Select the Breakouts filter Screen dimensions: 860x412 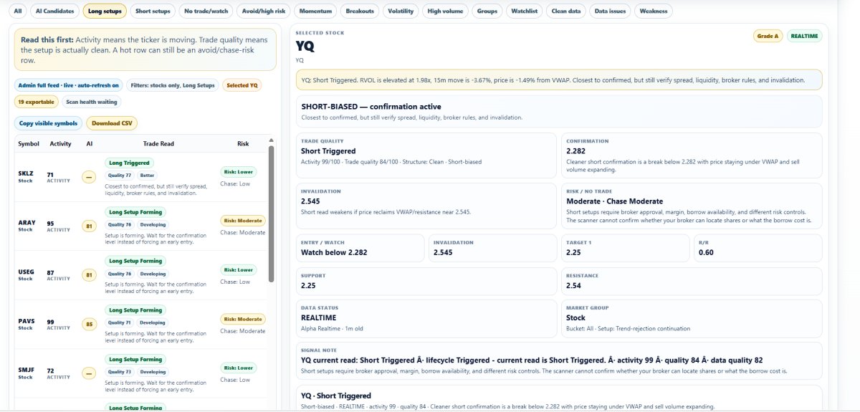(x=360, y=11)
